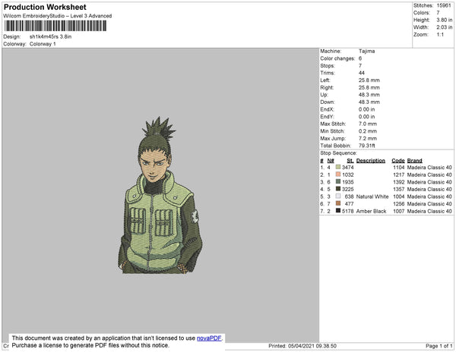Click the 'St.' column header
Screen dimensions: 456x352
tap(350, 161)
